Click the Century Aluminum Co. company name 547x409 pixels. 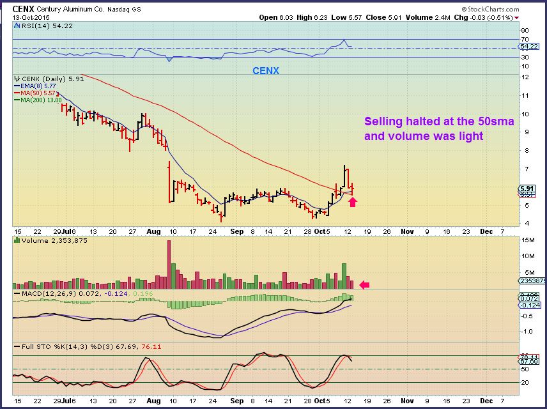[x=70, y=10]
